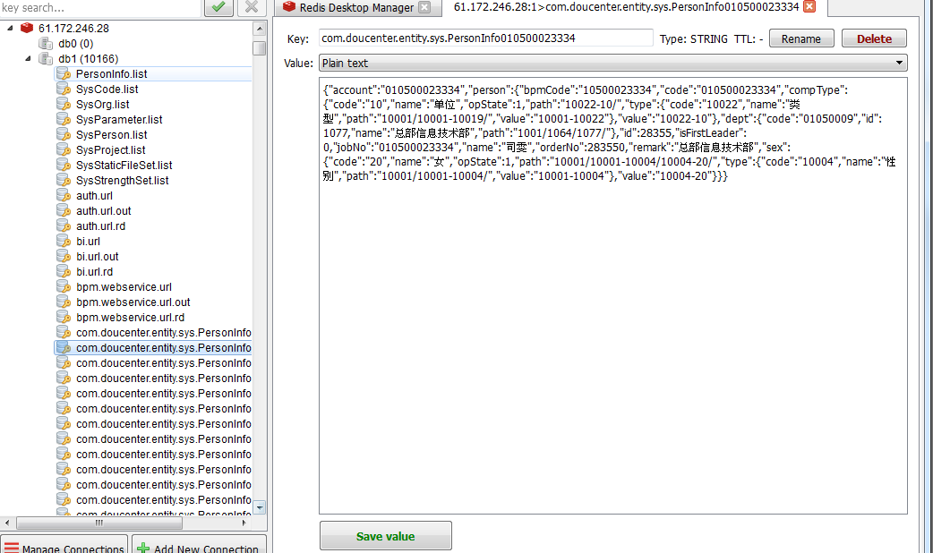Select SysStrengthSet.list key
The height and width of the screenshot is (553, 933).
coord(122,180)
